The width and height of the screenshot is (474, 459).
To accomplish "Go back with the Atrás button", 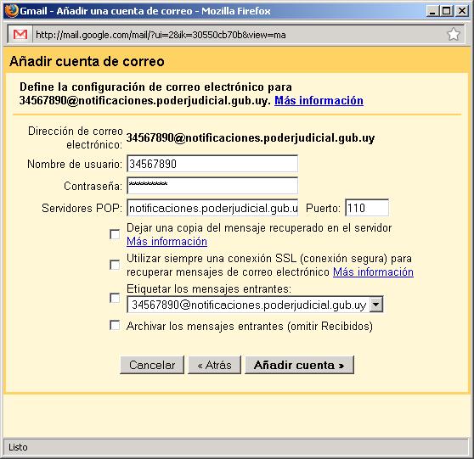I will point(214,365).
